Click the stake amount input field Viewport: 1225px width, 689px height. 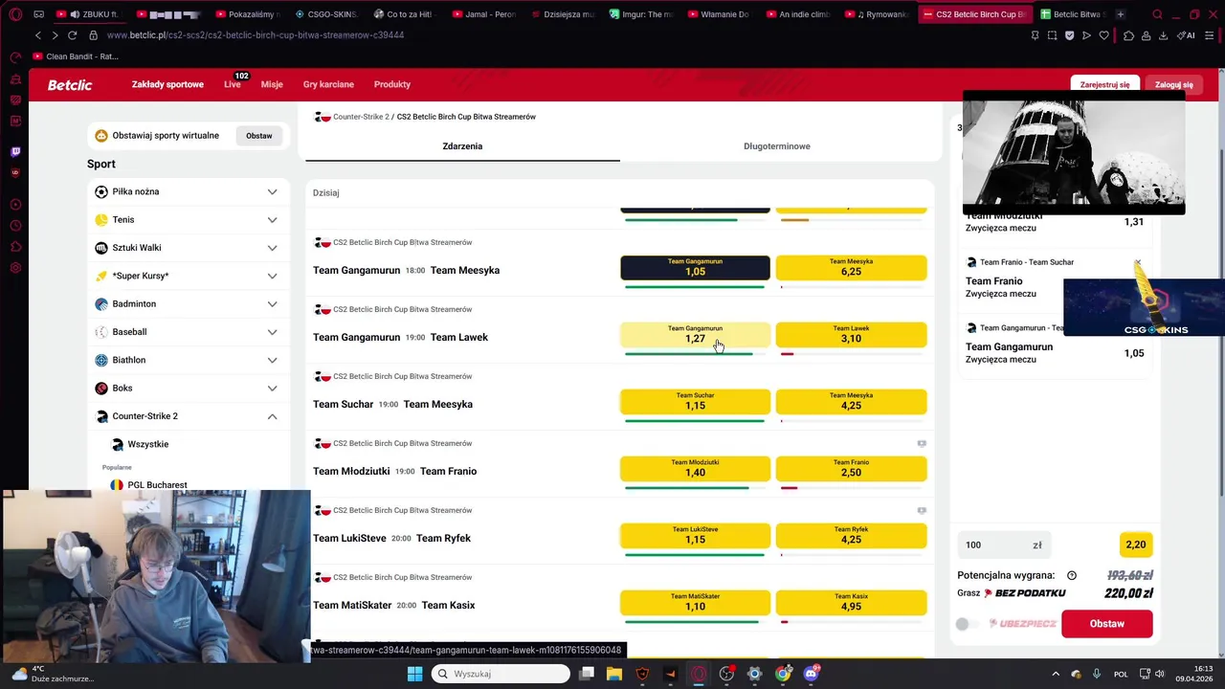pos(1004,545)
